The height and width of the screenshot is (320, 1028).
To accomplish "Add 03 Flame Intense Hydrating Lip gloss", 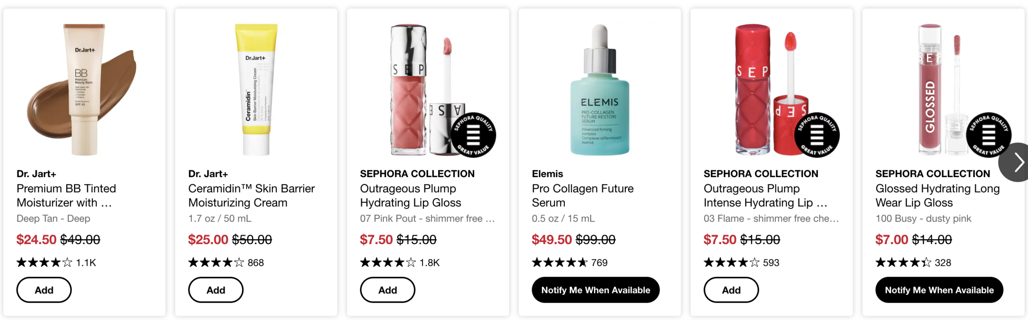I will [x=731, y=290].
